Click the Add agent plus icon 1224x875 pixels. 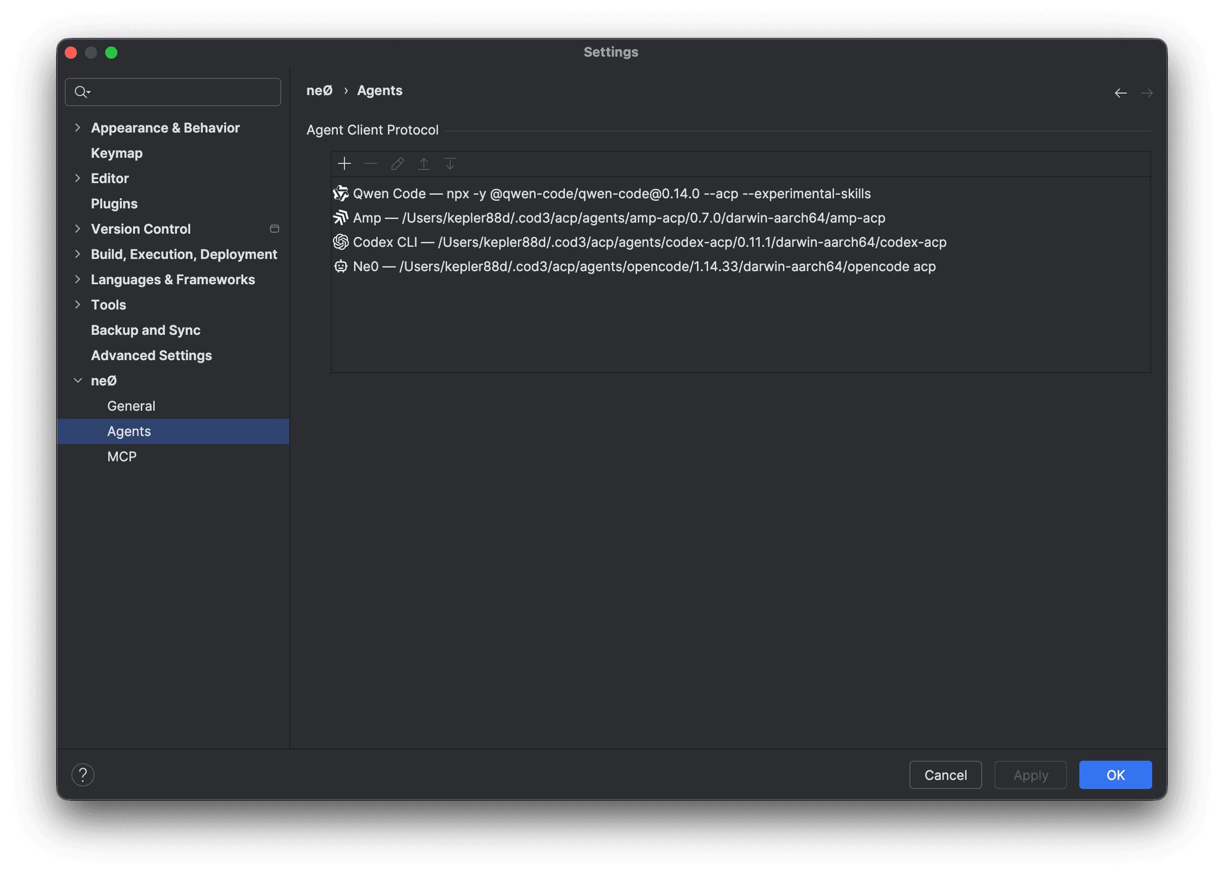(x=344, y=163)
